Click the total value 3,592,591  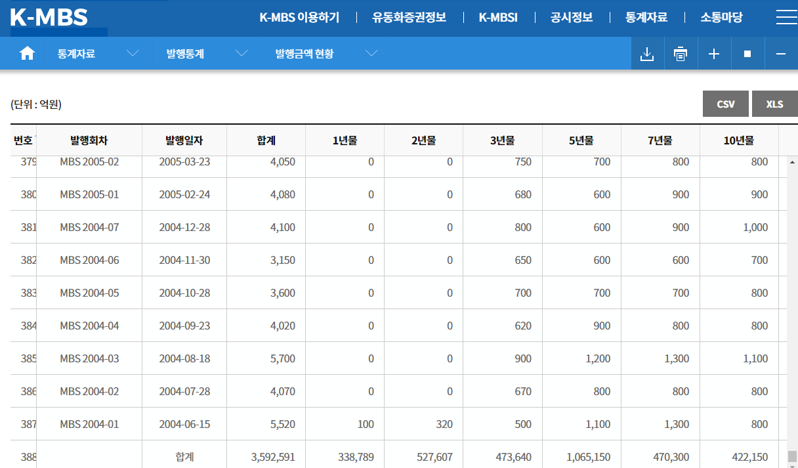point(273,457)
